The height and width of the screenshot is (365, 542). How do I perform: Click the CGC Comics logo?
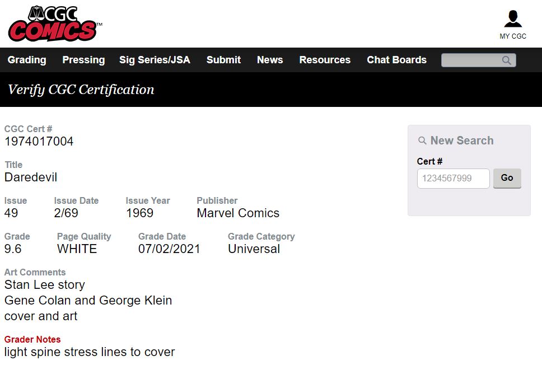click(54, 24)
